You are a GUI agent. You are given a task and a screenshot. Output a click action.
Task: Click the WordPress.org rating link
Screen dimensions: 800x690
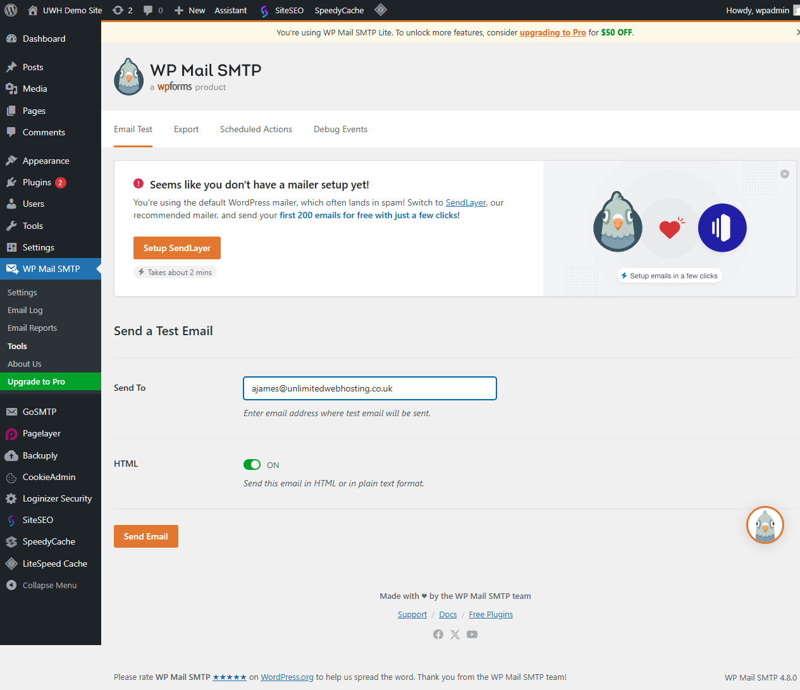point(287,677)
